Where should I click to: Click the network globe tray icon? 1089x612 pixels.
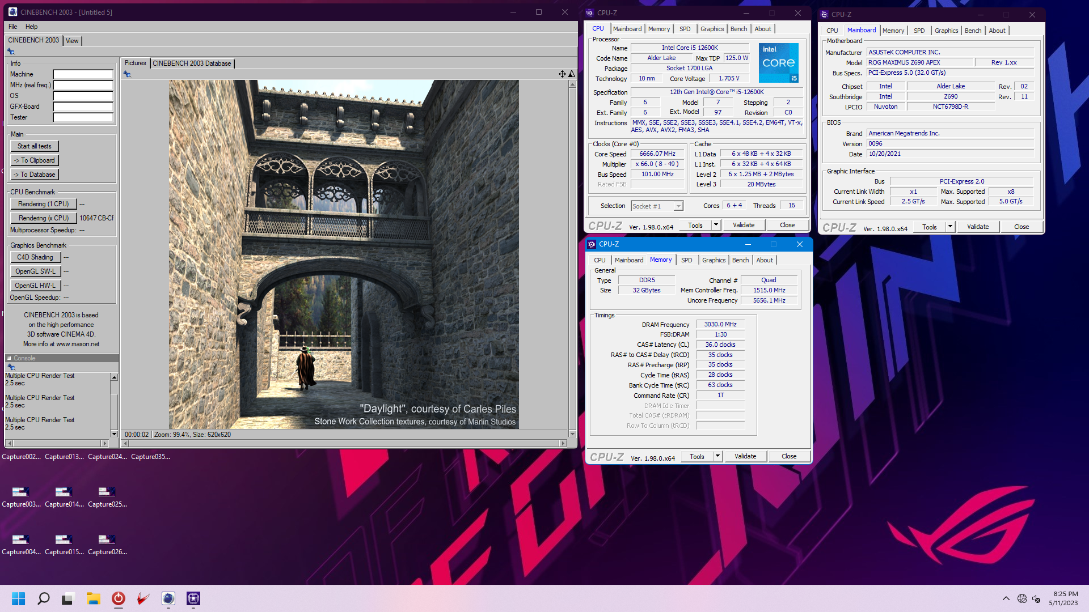click(x=1022, y=598)
